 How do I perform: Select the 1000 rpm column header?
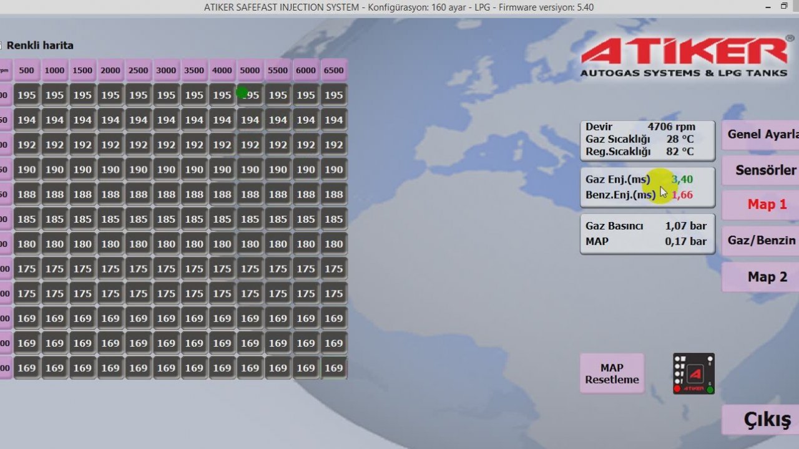pyautogui.click(x=54, y=70)
